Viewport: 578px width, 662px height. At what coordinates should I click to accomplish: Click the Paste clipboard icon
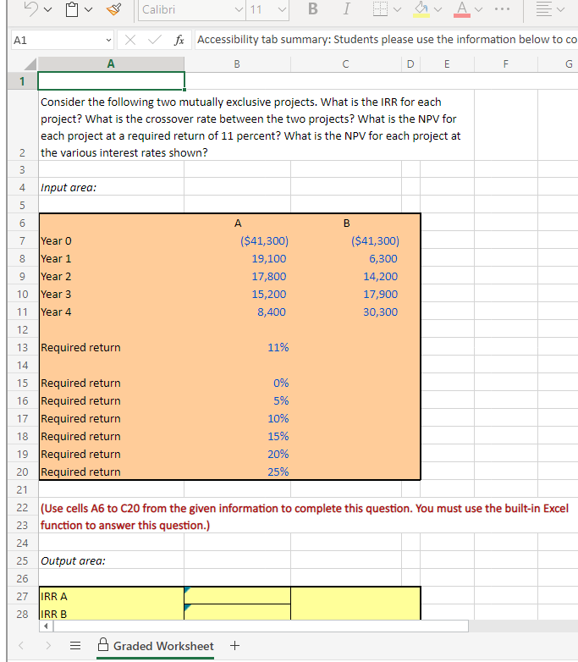[72, 9]
